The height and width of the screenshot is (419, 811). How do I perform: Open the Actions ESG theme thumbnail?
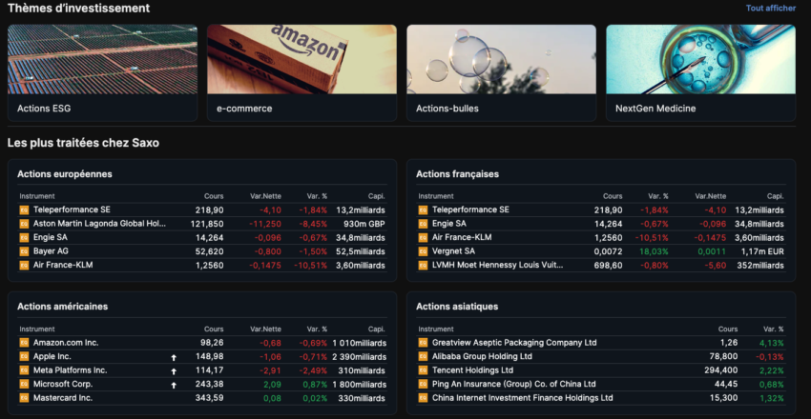(x=102, y=59)
